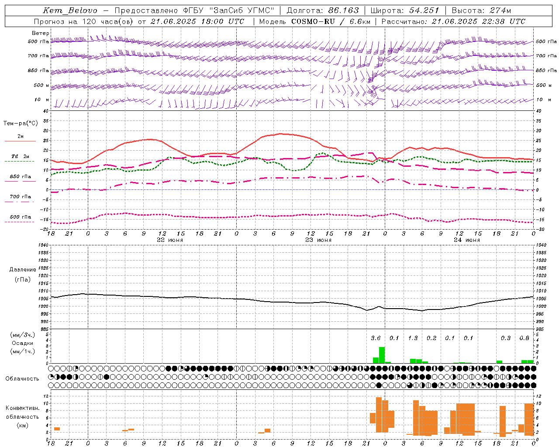Click the precipitation total "0.3"
559x447 pixels.
point(506,338)
